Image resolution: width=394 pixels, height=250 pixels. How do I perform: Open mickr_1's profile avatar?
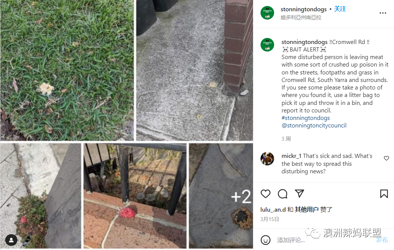pos(267,159)
